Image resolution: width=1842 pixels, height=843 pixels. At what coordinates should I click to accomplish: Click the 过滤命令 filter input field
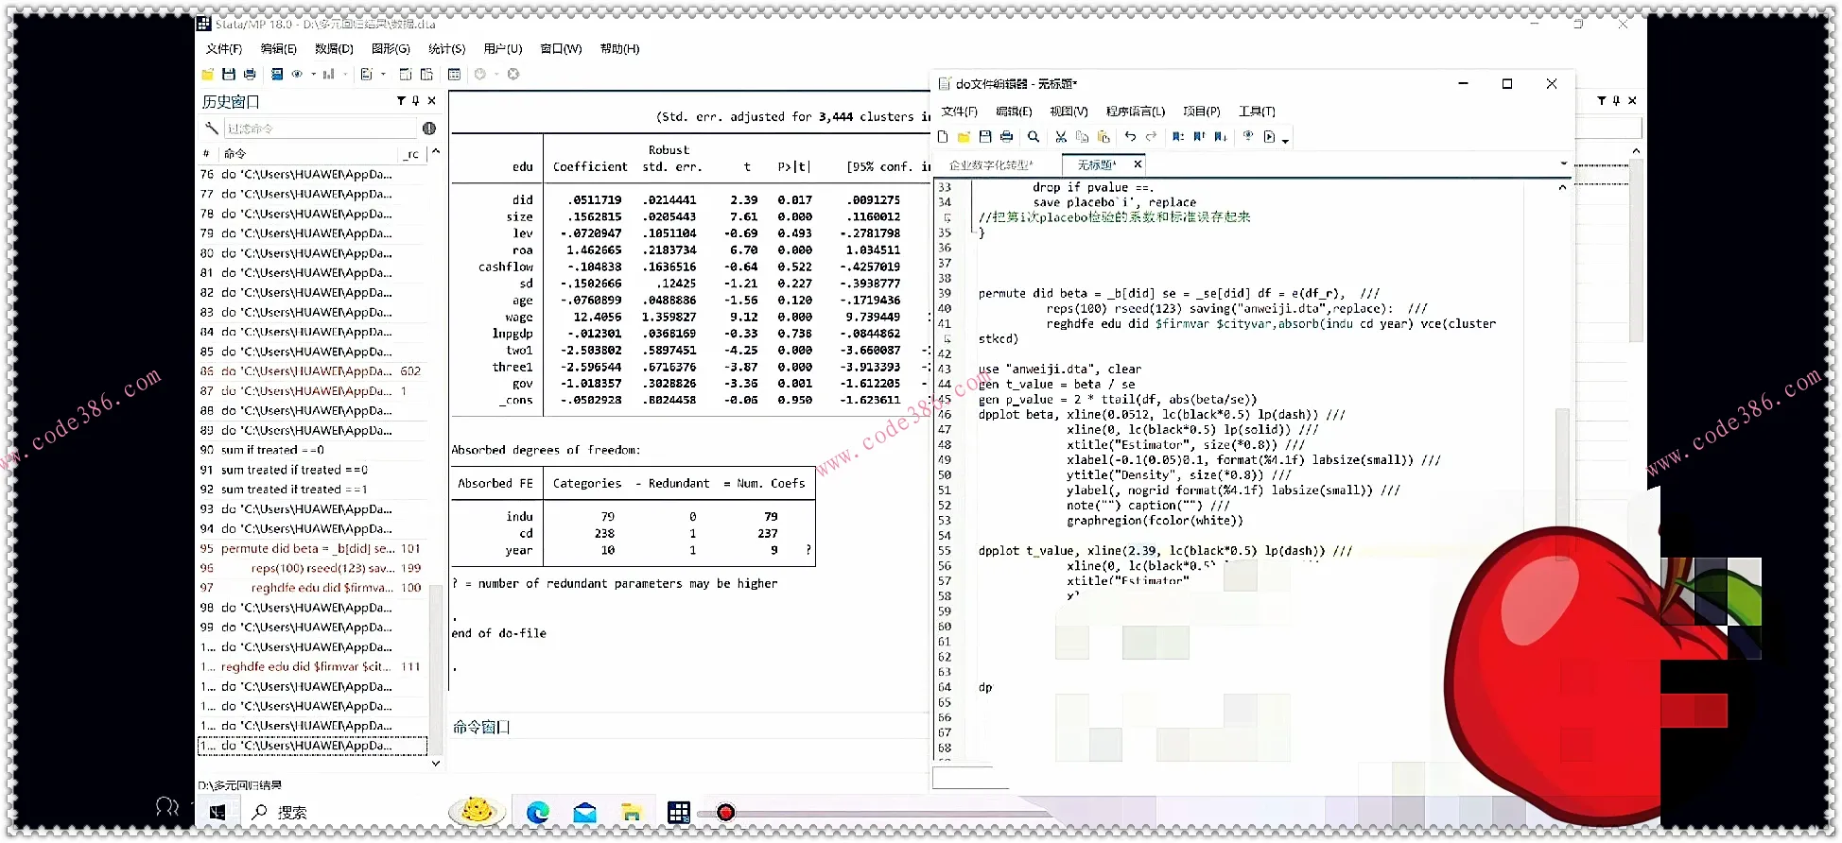[x=320, y=129]
